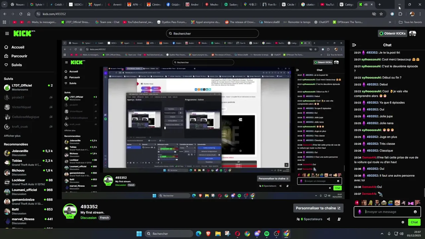Open the emoji picker in chat input
The height and width of the screenshot is (239, 425).
coord(415,212)
